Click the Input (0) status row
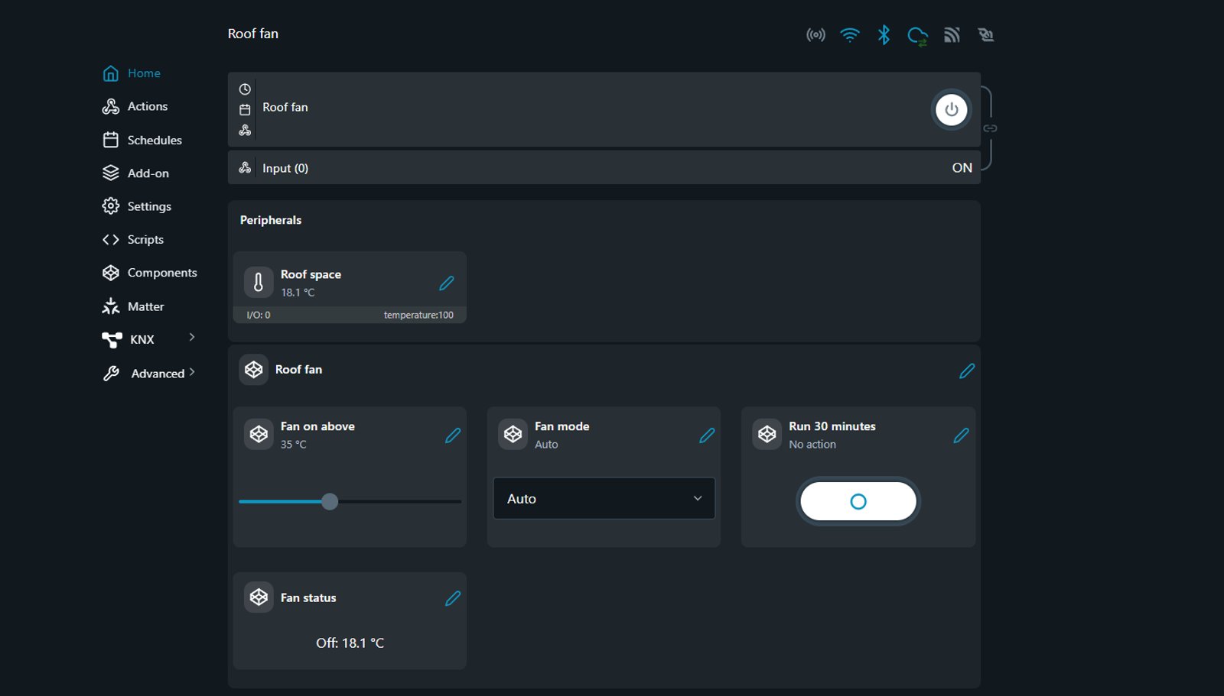This screenshot has height=696, width=1224. [x=604, y=167]
